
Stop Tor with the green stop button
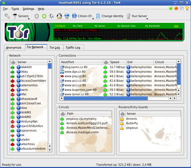[x=44, y=16]
